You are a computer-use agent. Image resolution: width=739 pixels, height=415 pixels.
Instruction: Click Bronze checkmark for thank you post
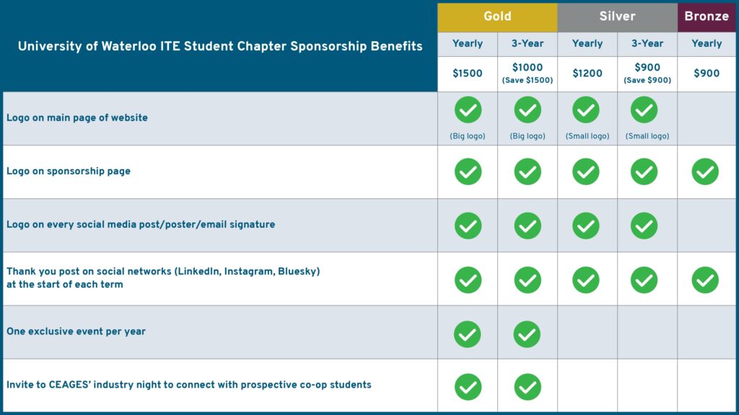[x=705, y=280]
